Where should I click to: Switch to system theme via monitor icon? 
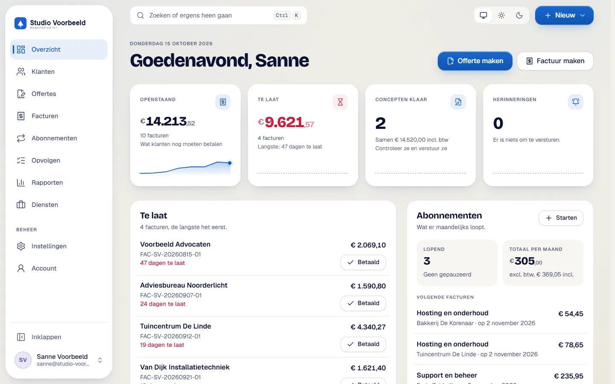tap(483, 15)
